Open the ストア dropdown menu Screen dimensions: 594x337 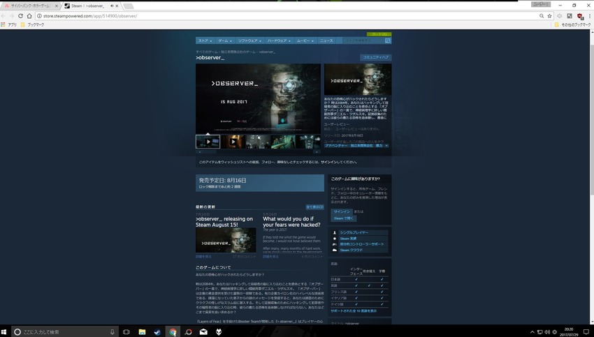[x=205, y=40]
